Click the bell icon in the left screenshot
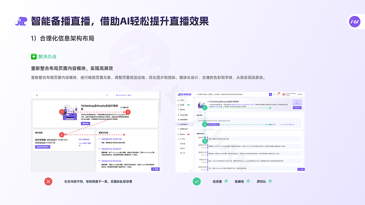The image size is (365, 205). [x=107, y=95]
